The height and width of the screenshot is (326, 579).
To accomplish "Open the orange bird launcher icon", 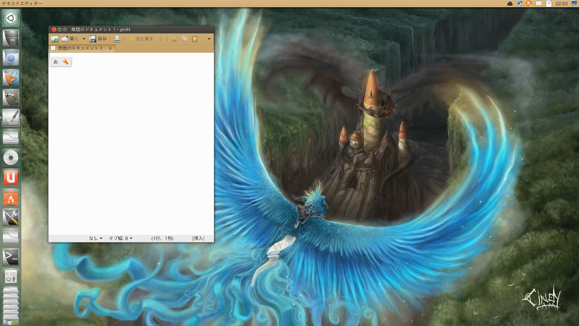I will point(11,78).
